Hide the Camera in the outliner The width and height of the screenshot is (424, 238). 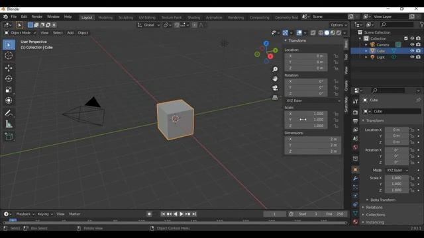pyautogui.click(x=412, y=44)
